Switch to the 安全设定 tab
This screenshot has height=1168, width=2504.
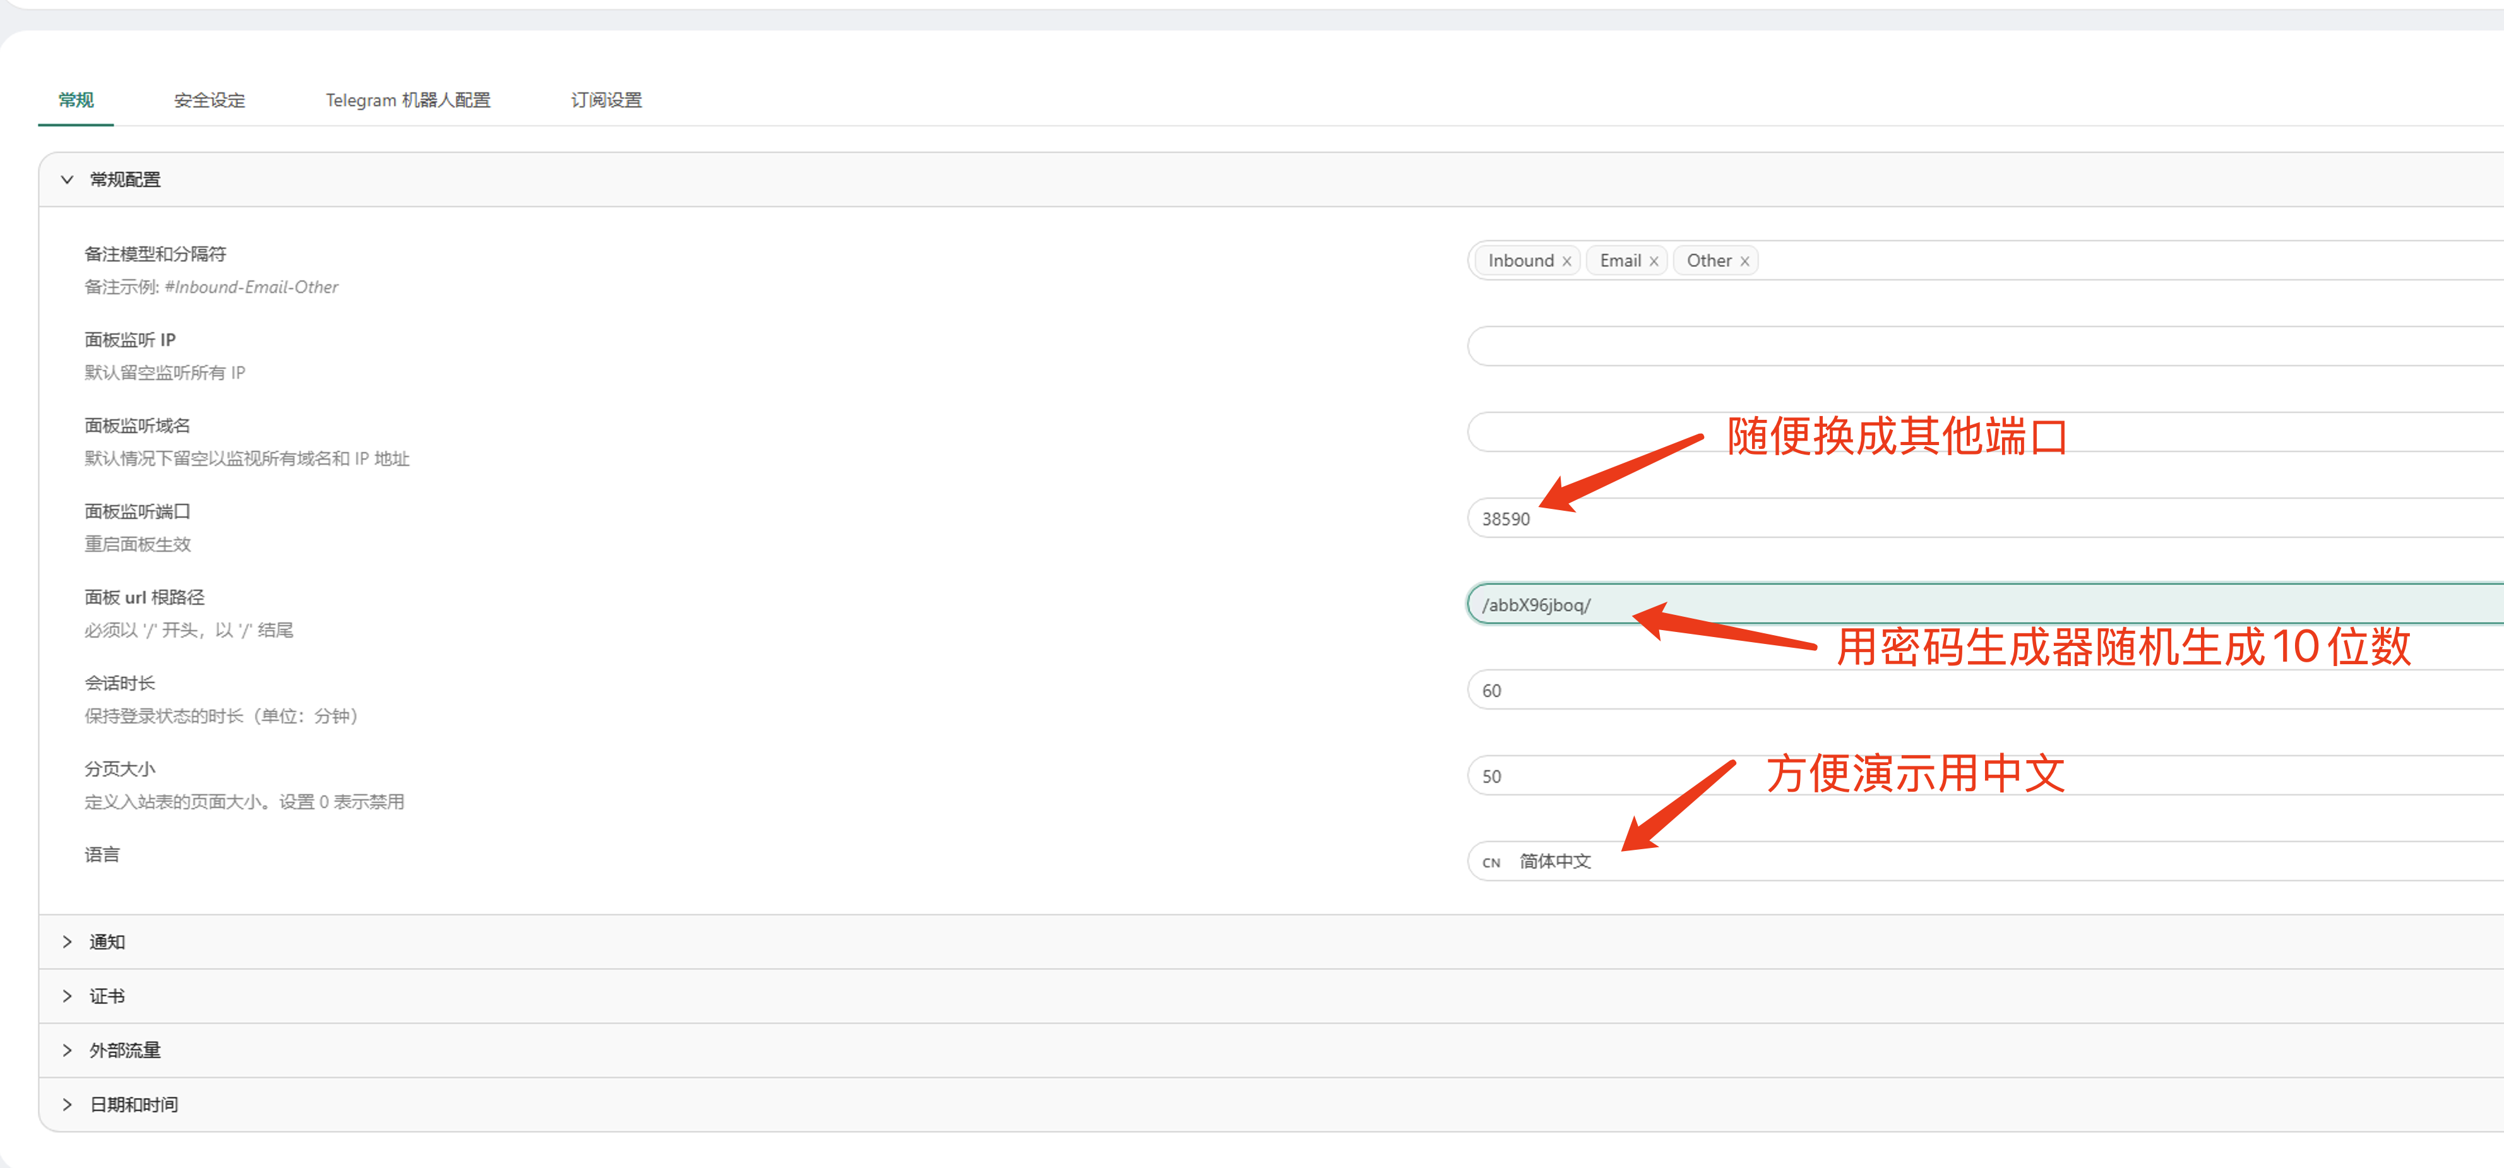[x=209, y=100]
